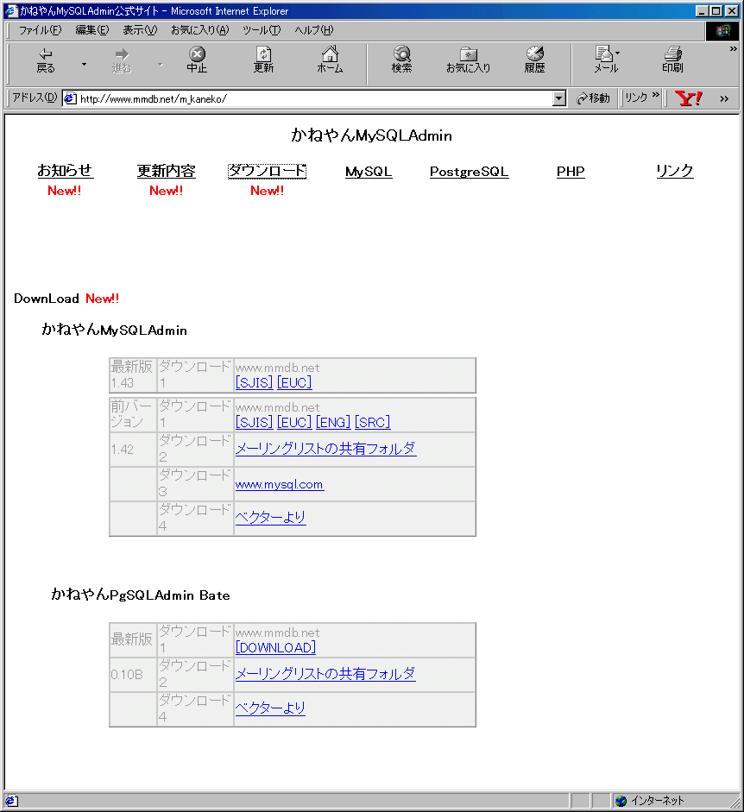
Task: Open the 更新内容 navigation link
Action: 166,170
